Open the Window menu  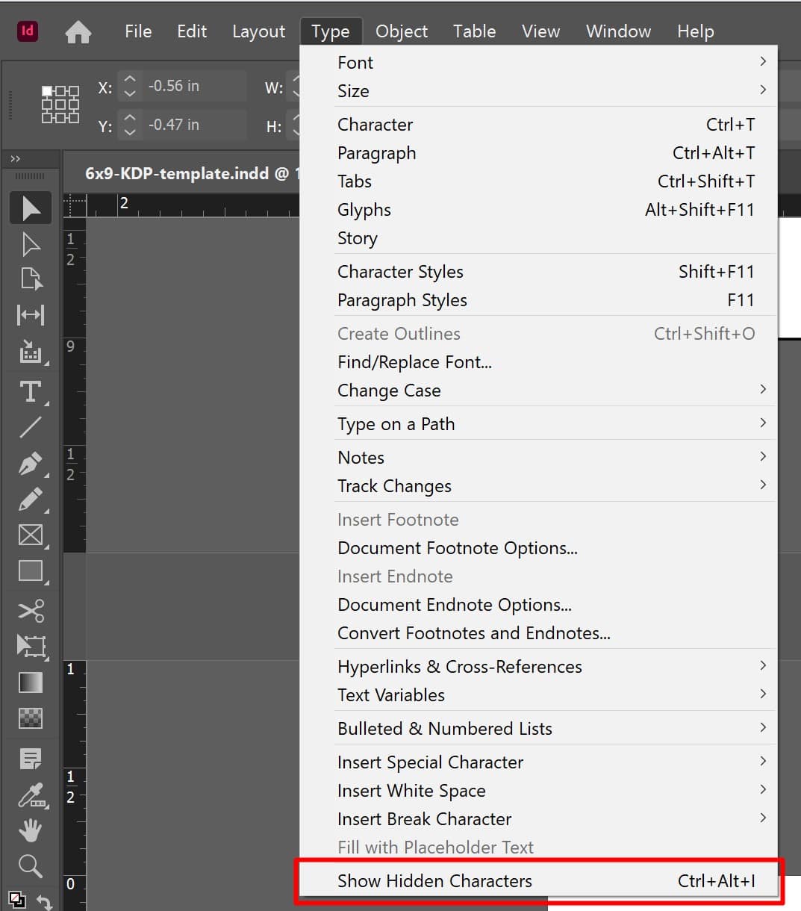[x=618, y=31]
